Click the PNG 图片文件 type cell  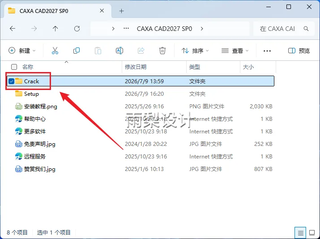(207, 107)
